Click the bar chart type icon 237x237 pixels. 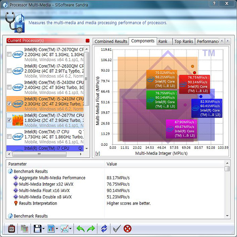click(51, 229)
